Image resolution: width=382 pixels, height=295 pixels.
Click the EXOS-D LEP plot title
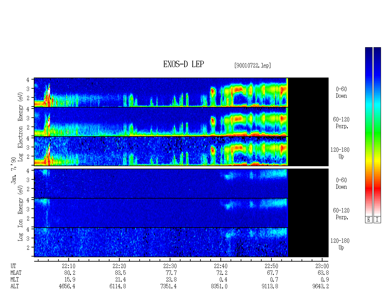pyautogui.click(x=184, y=64)
